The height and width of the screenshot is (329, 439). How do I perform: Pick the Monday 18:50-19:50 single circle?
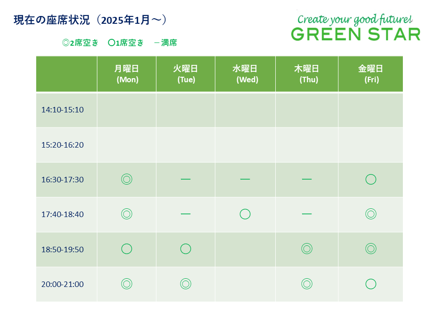pyautogui.click(x=127, y=249)
